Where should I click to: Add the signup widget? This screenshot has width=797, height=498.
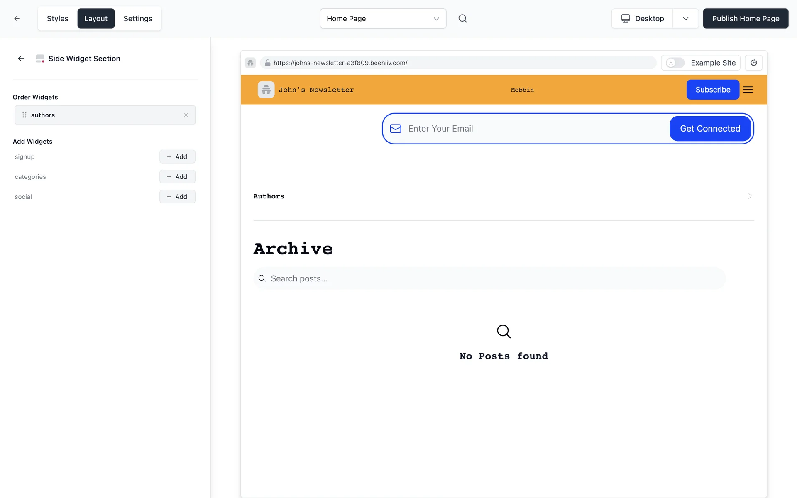pyautogui.click(x=177, y=156)
